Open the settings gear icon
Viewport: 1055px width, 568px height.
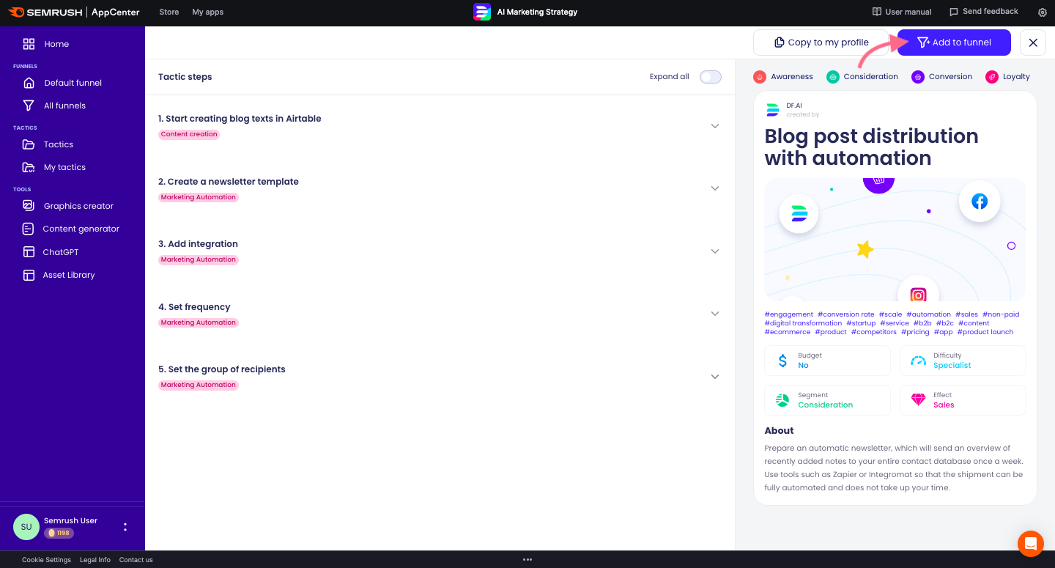point(1043,12)
